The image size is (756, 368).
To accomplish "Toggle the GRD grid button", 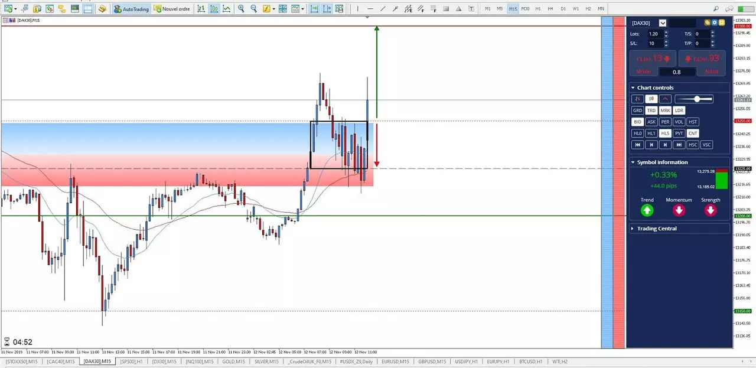I will 637,110.
